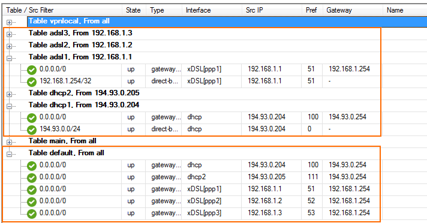Click up state cell in 194.93.0.0/24 row
The width and height of the screenshot is (427, 223).
131,129
